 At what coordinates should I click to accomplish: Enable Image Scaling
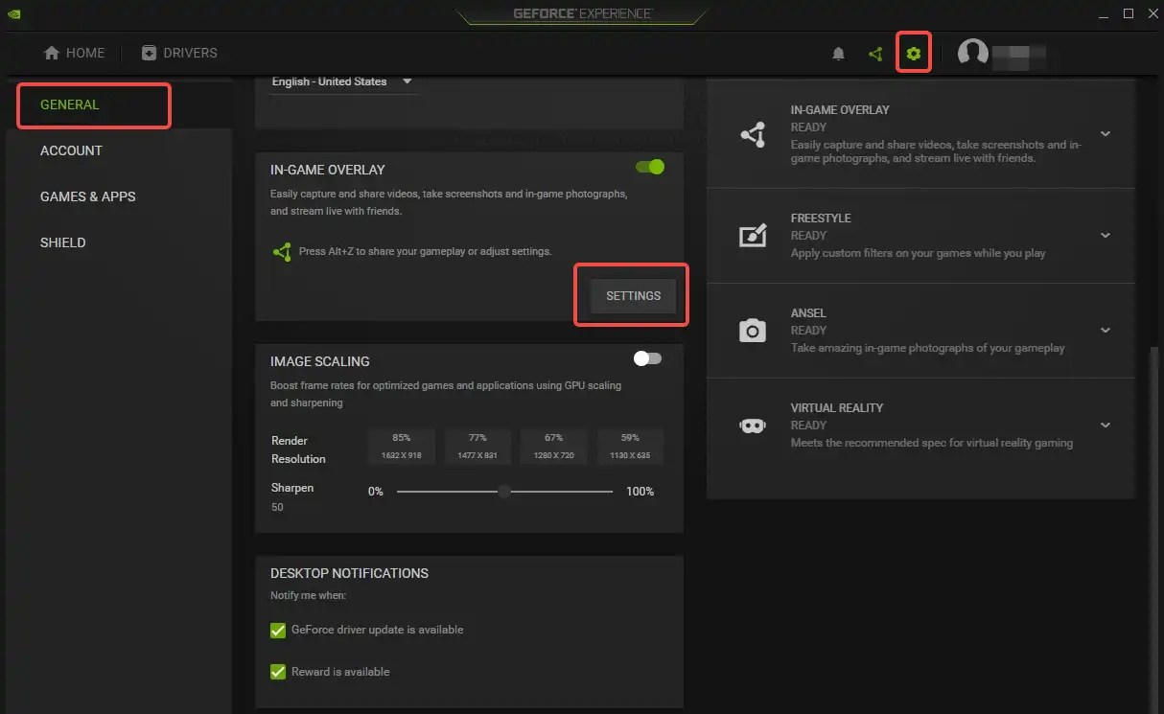(x=647, y=357)
